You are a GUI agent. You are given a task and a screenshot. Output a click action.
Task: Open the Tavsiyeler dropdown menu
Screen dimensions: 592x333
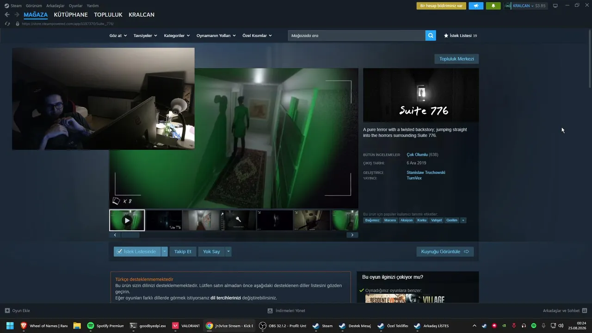coord(145,36)
